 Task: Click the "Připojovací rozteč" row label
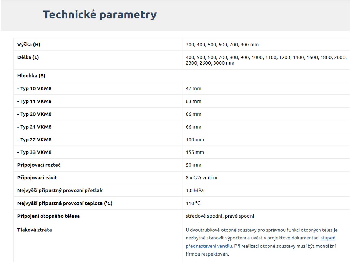tap(39, 165)
